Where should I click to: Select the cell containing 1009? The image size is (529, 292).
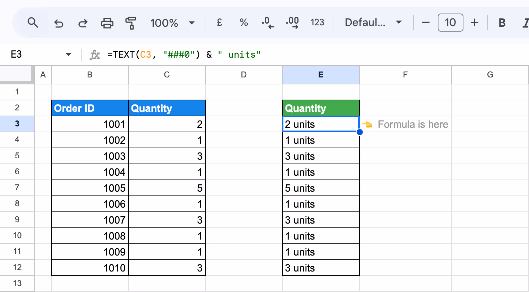[90, 252]
